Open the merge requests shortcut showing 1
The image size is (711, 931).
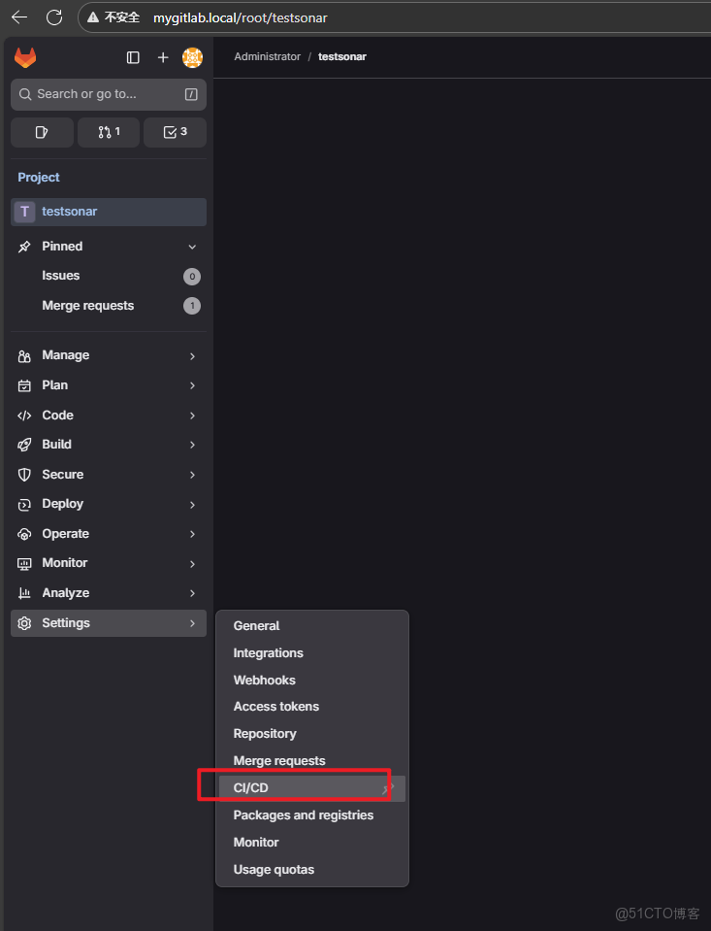[108, 132]
